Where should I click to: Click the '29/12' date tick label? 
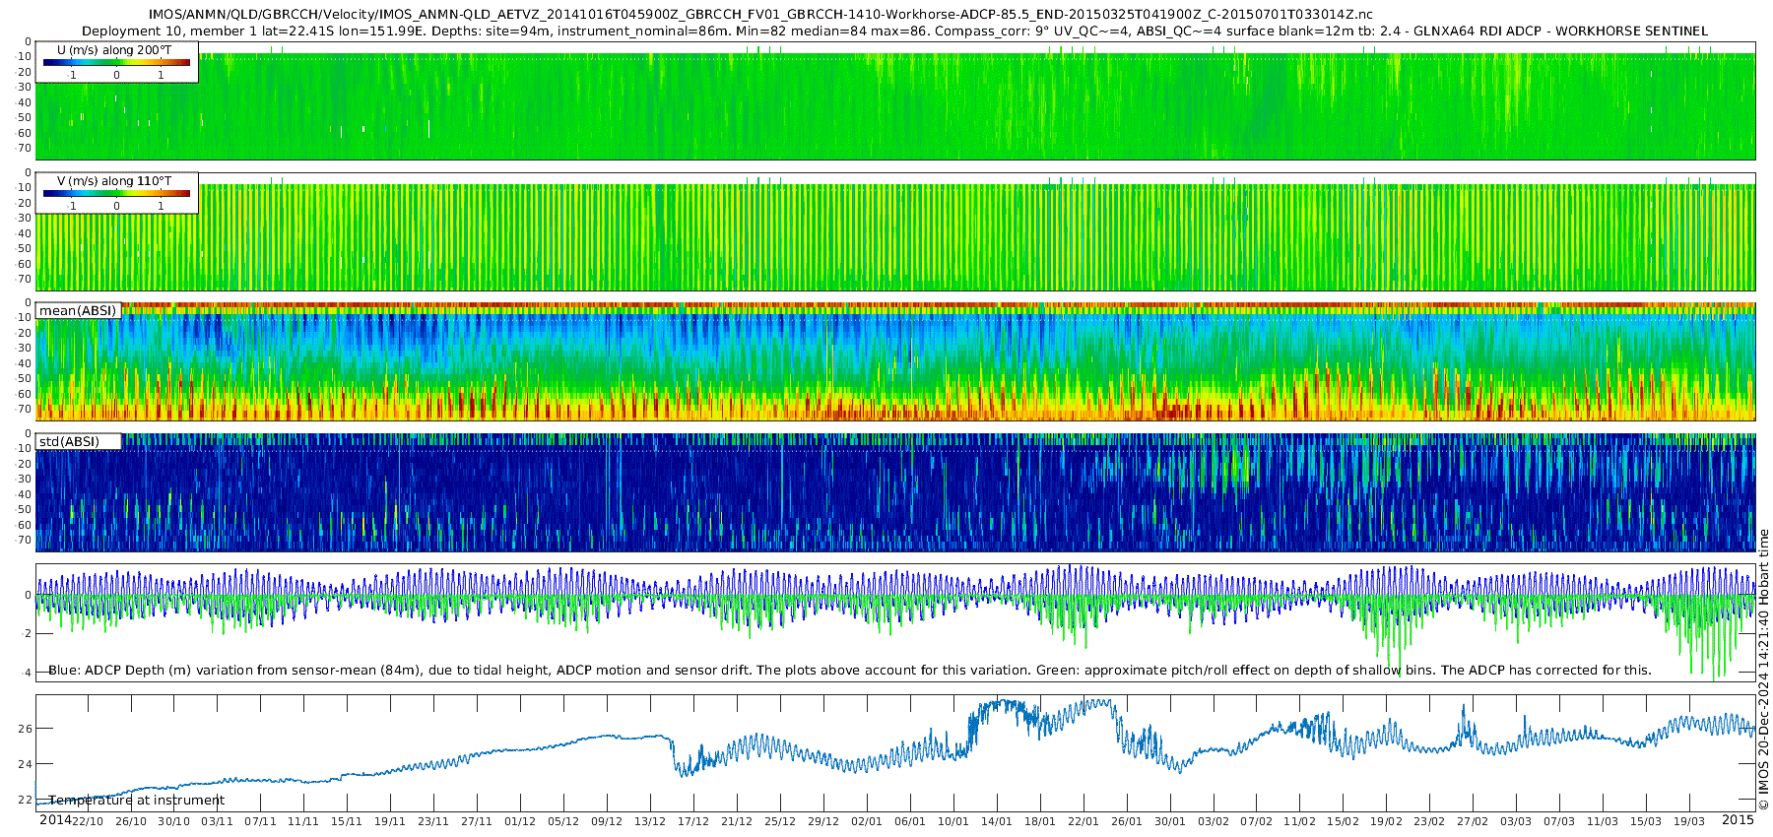pos(823,821)
